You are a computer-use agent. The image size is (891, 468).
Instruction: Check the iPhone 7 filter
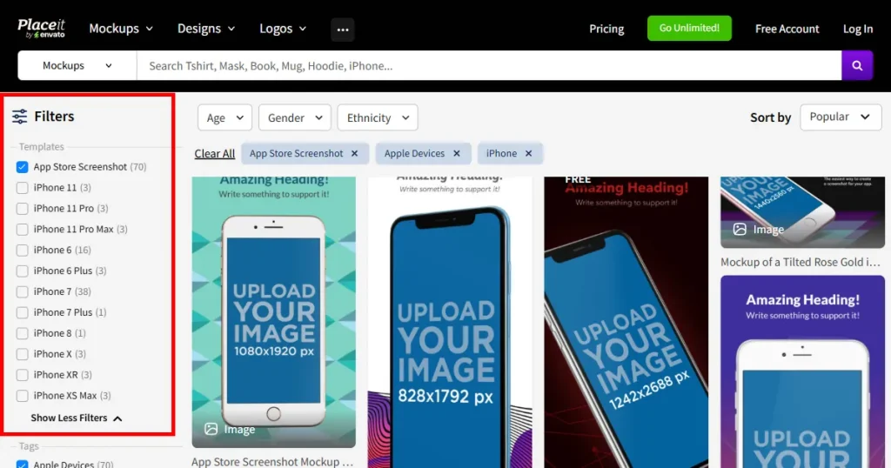[22, 292]
